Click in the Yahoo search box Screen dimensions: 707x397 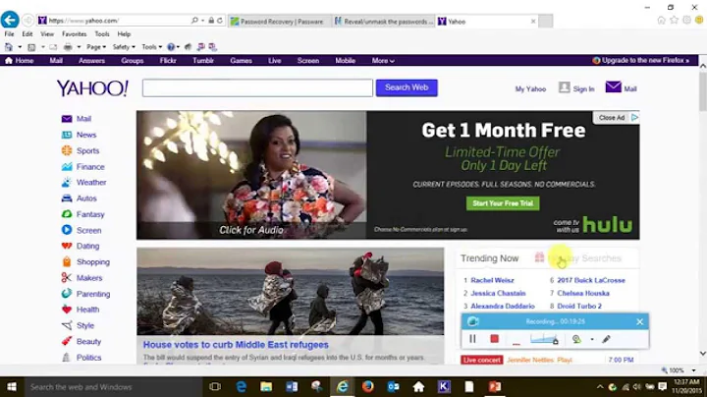click(257, 87)
